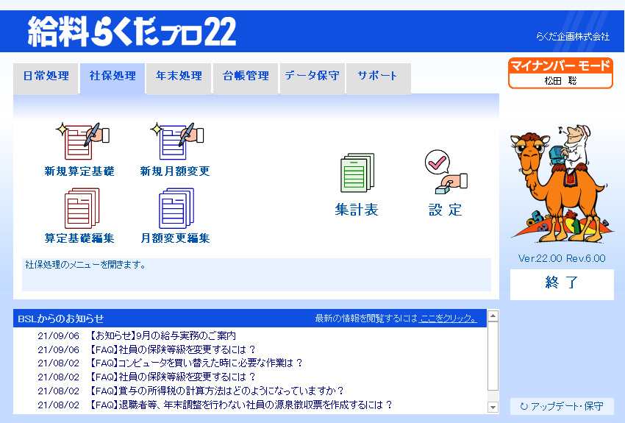The height and width of the screenshot is (423, 625).
Task: Open 21/09/06 社員の保険等級を変更するには FAQ
Action: (172, 349)
